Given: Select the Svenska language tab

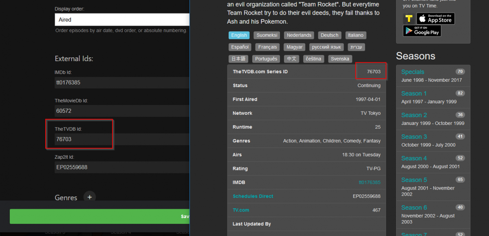Looking at the screenshot, I should (340, 59).
